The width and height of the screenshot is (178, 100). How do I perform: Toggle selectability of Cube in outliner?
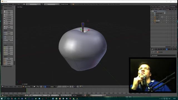(169, 19)
